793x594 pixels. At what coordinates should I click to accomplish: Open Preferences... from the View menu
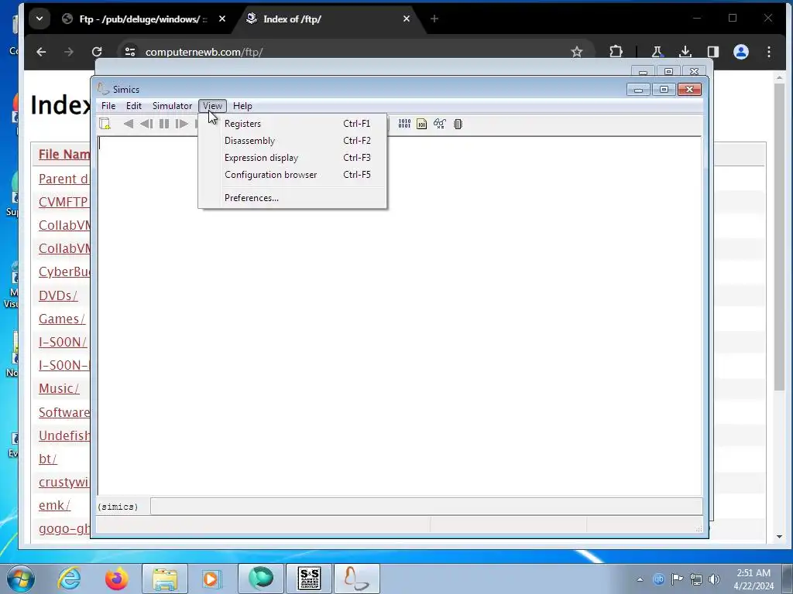point(292,198)
